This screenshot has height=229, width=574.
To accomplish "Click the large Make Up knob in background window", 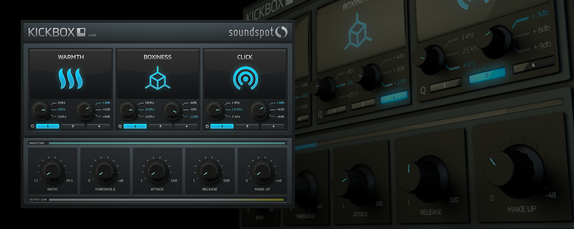I will [x=514, y=172].
